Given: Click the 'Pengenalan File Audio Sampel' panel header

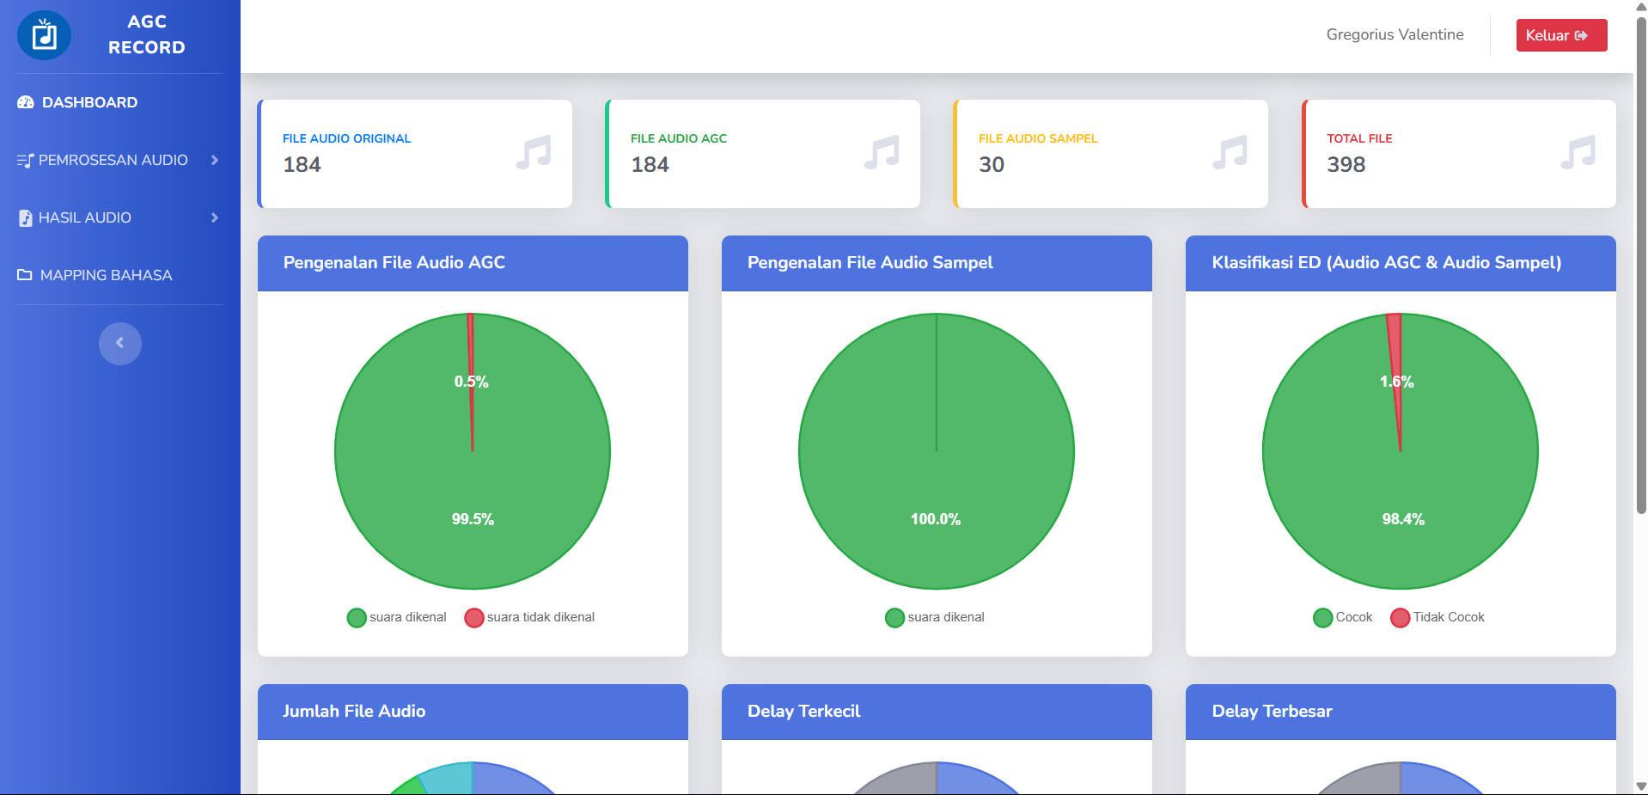Looking at the screenshot, I should pyautogui.click(x=937, y=263).
